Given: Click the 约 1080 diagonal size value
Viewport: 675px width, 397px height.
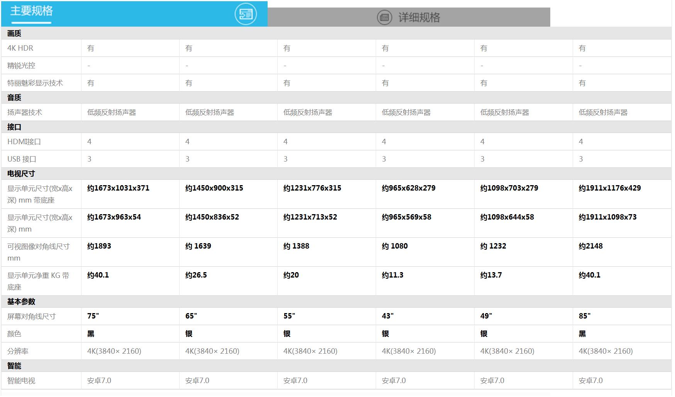Looking at the screenshot, I should (395, 246).
